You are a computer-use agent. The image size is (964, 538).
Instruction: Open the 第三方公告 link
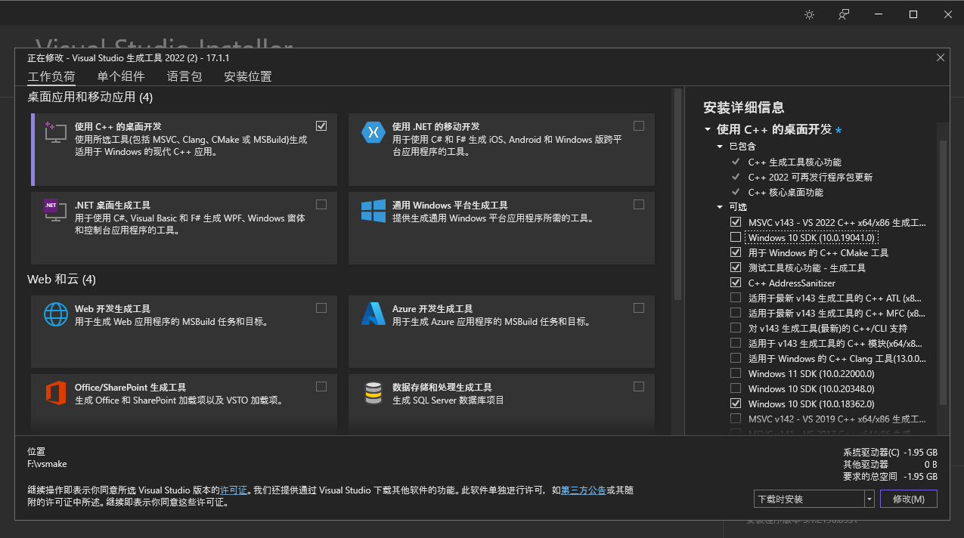tap(583, 490)
